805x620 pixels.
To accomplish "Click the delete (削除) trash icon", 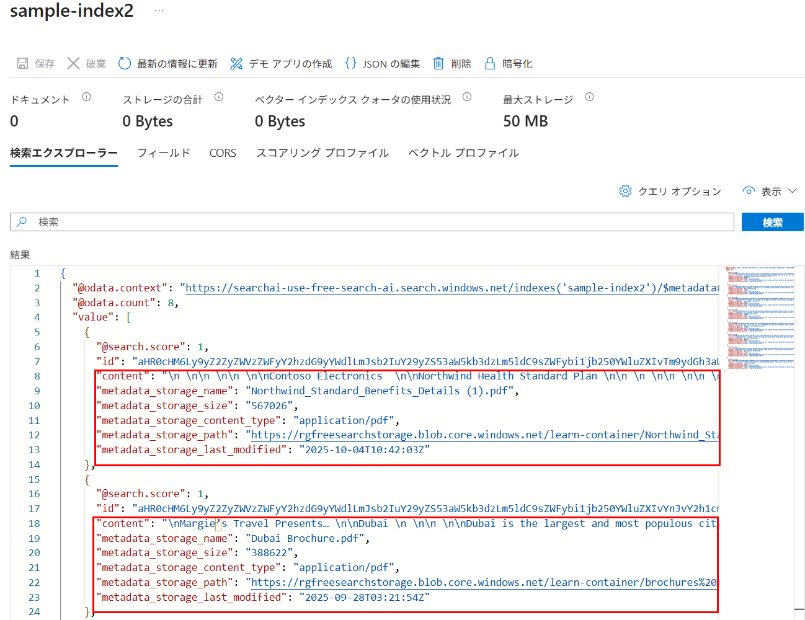I will click(x=438, y=63).
